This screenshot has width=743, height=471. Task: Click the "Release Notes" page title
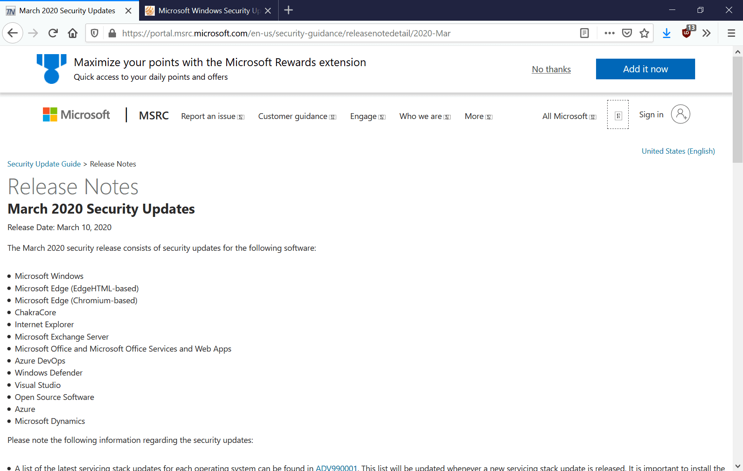[x=73, y=187]
